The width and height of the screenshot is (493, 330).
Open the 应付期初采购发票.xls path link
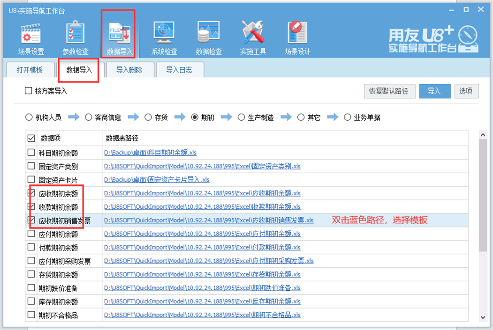click(x=209, y=261)
